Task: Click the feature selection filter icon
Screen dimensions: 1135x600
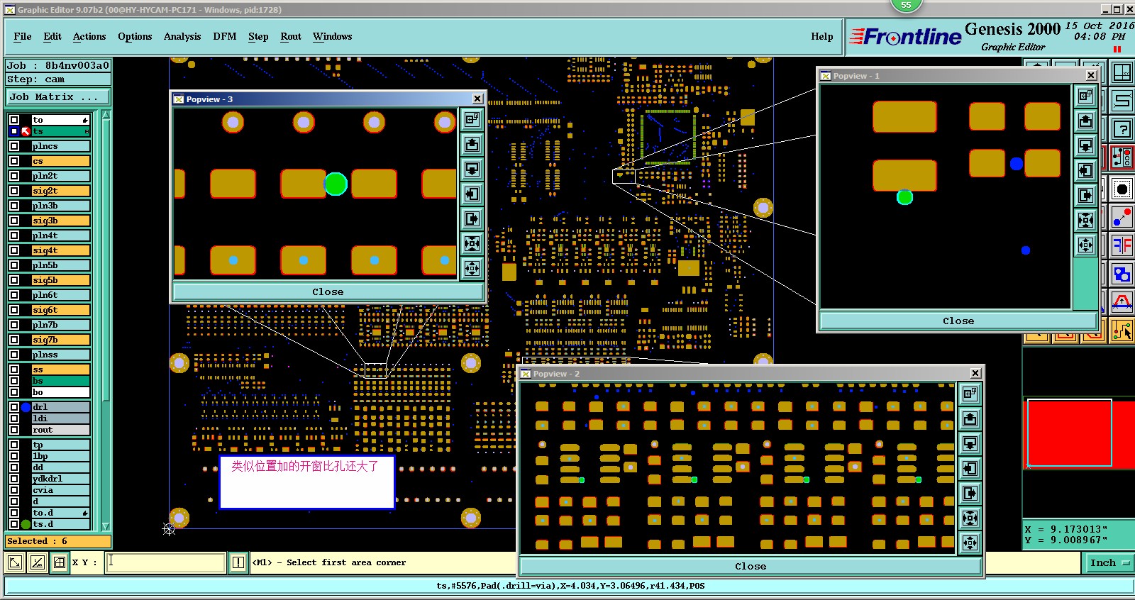Action: point(1122,157)
